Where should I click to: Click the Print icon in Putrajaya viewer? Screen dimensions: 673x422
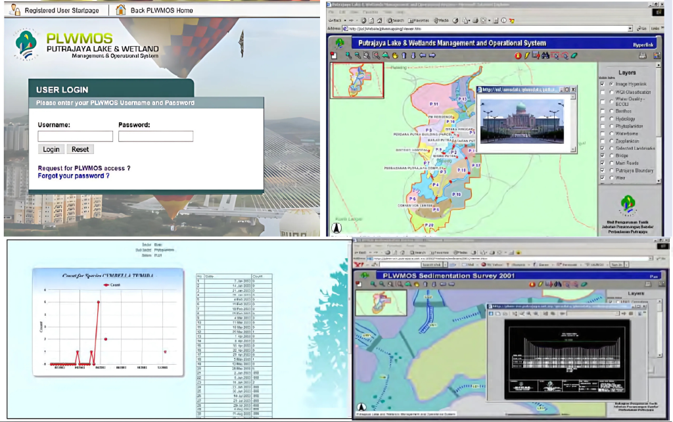coord(643,55)
